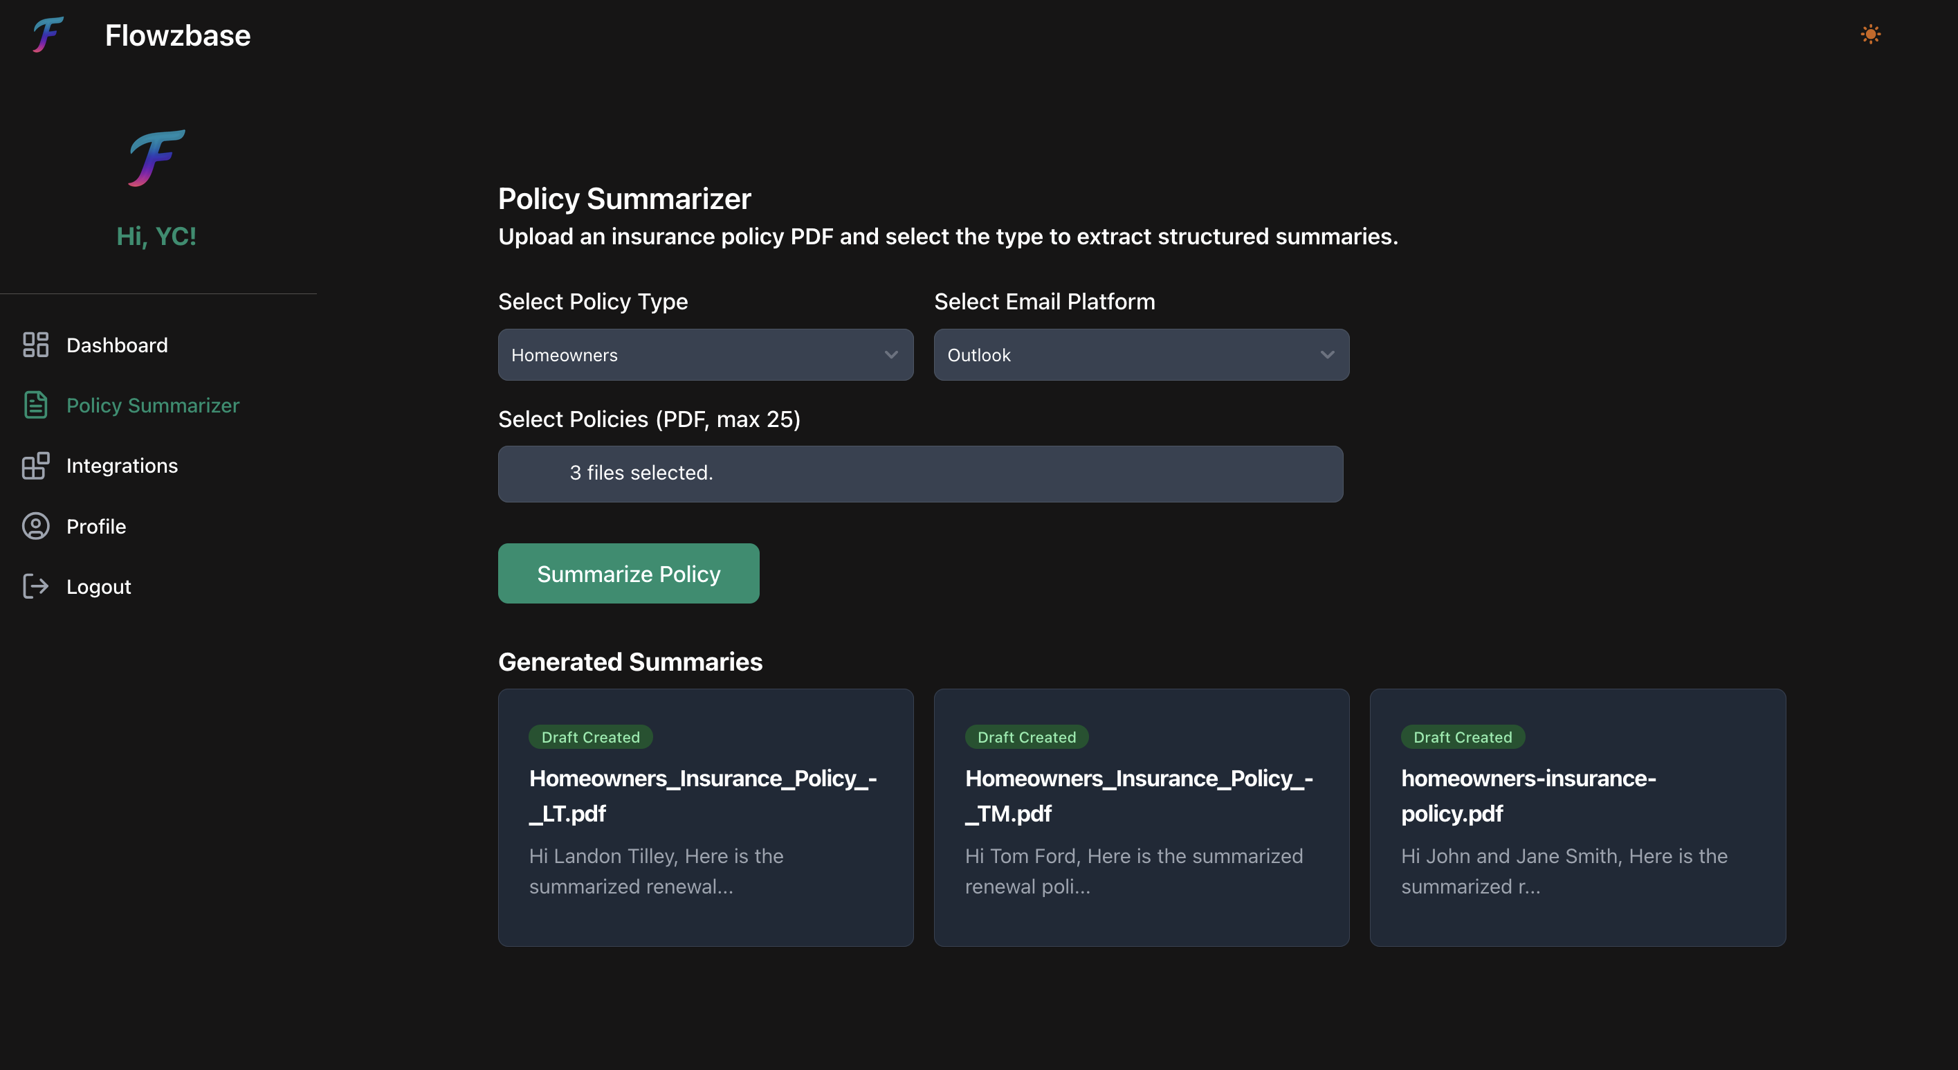Select the Homeowners_Insurance_Policy_-_TM.pdf summary card
The image size is (1958, 1070).
point(1141,817)
